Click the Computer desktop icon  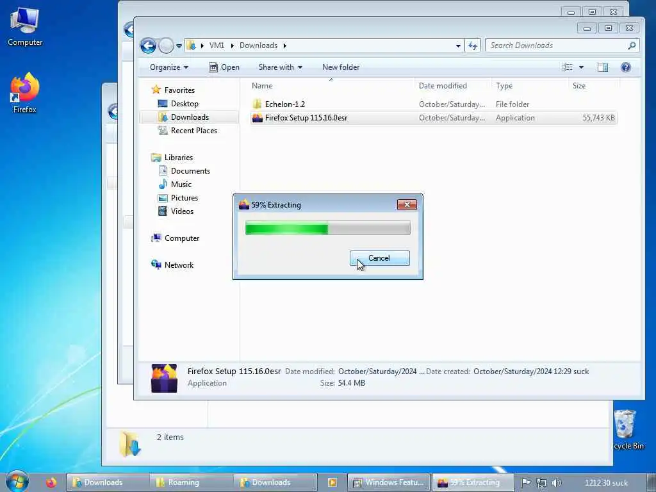click(25, 26)
